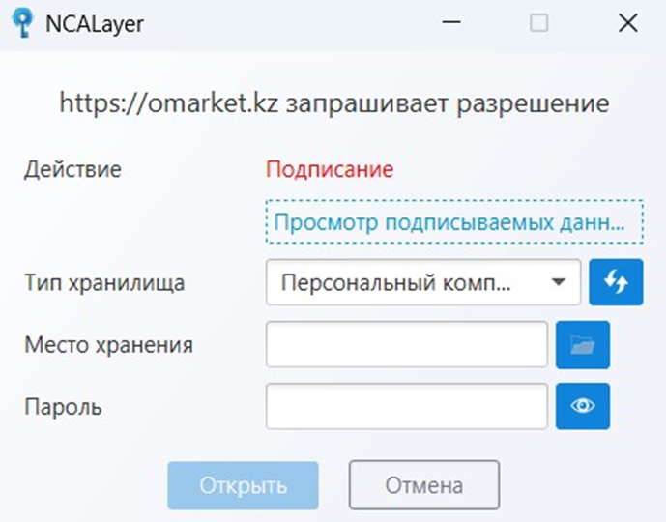
Task: Click the 'Место хранения' label
Action: click(108, 345)
